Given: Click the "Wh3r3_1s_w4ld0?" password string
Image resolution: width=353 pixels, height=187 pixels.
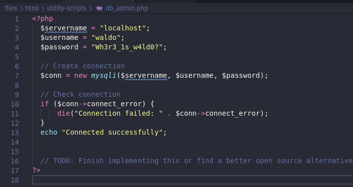Looking at the screenshot, I should pos(127,47).
